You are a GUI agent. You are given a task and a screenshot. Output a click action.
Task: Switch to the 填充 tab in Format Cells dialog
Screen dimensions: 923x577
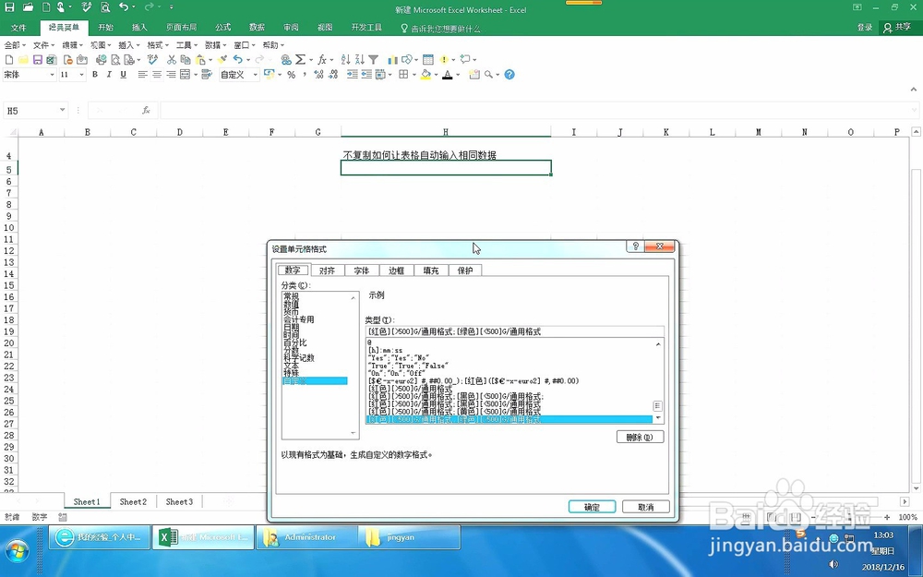click(x=431, y=270)
